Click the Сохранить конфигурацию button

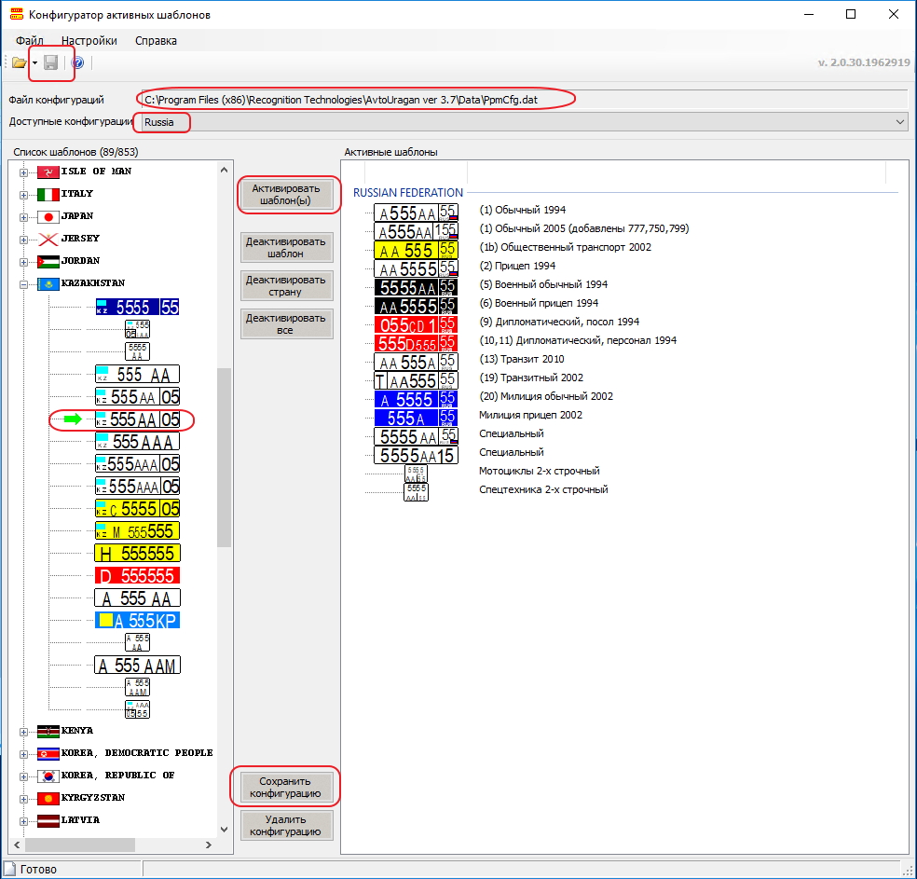click(286, 787)
